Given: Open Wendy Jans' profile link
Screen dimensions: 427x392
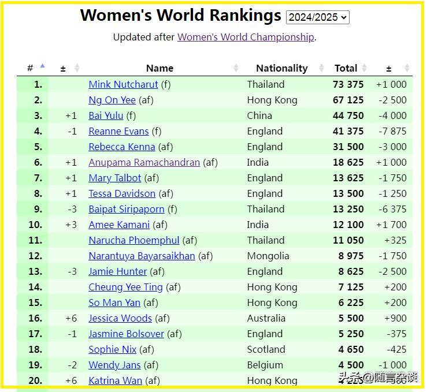Looking at the screenshot, I should click(x=114, y=365).
